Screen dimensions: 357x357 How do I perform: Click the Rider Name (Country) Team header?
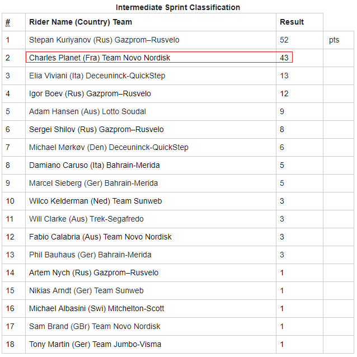[81, 22]
